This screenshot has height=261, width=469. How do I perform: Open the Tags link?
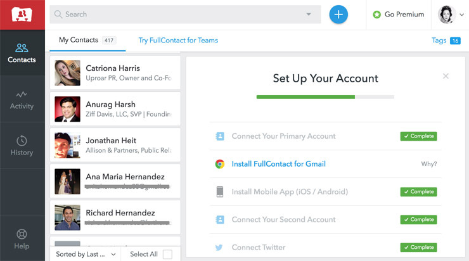(439, 41)
